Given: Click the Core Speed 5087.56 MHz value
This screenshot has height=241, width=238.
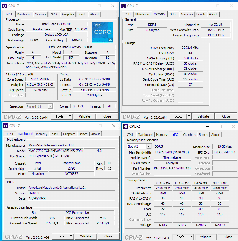Looking at the screenshot, I should 40,79.
